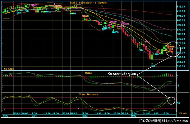This screenshot has width=190, height=124.
Task: Click the 685.00 price axis label
Action: point(181,34)
